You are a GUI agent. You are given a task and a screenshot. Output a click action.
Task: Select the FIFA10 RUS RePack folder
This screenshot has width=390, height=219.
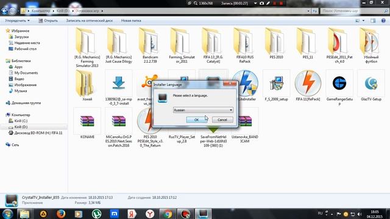pos(245,46)
